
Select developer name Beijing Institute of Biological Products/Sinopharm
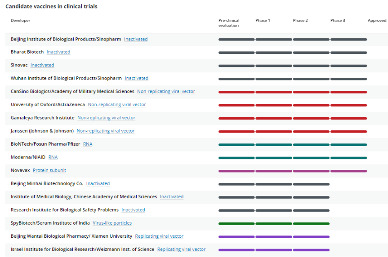66,39
